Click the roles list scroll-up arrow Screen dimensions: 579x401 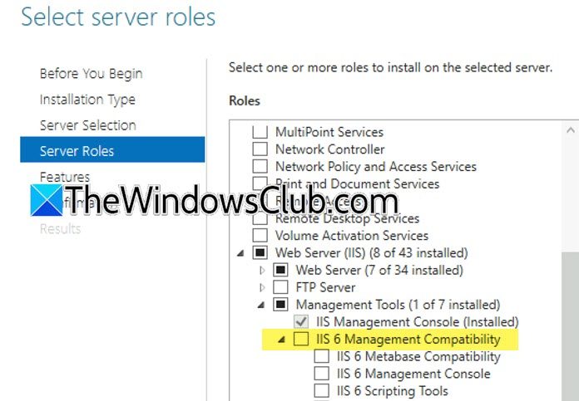pyautogui.click(x=571, y=130)
